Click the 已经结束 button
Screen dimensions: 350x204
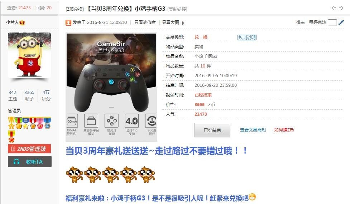212,130
